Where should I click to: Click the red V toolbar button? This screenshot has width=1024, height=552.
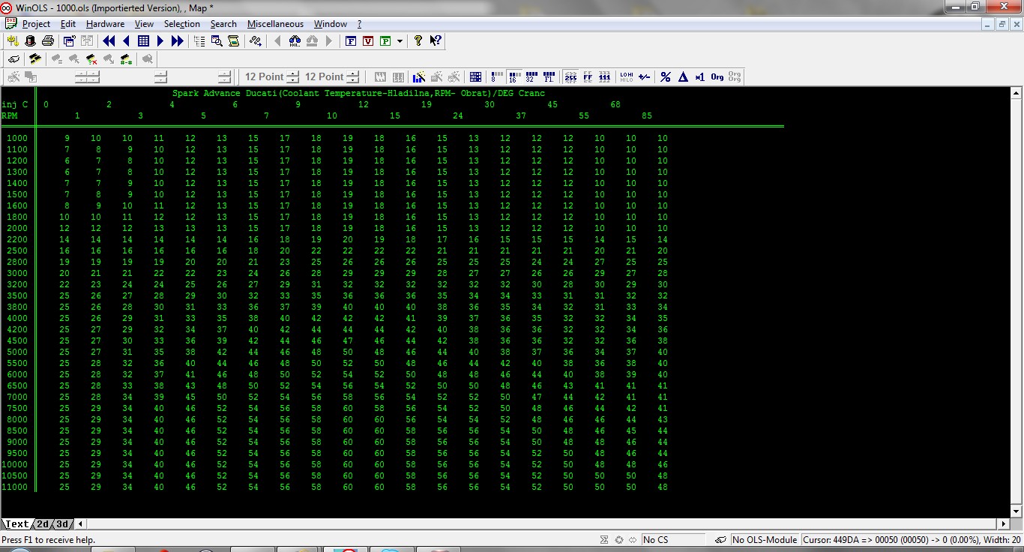[368, 41]
